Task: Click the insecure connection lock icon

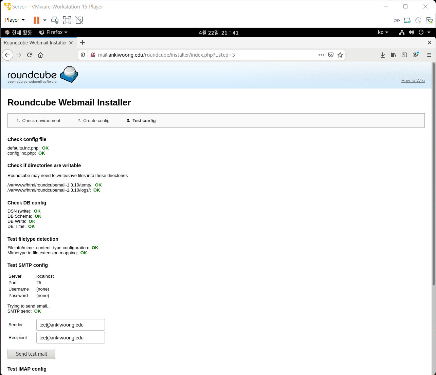Action: coord(92,55)
